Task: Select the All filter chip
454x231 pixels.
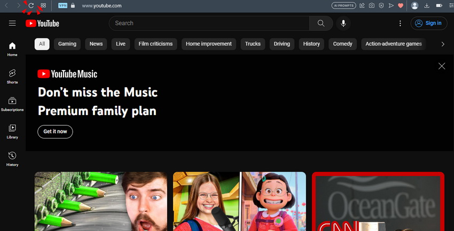Action: click(x=42, y=44)
